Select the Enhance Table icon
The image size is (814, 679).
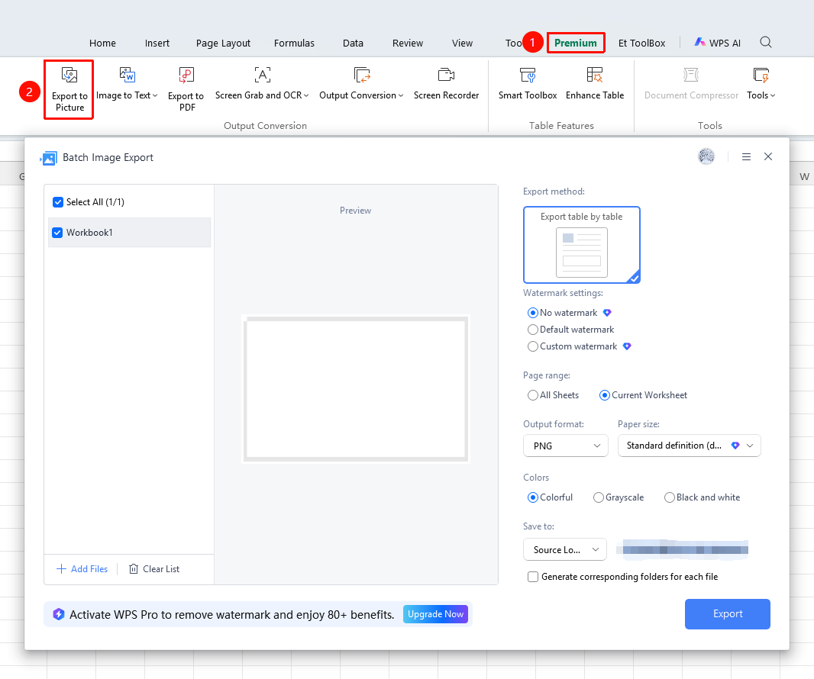tap(594, 76)
